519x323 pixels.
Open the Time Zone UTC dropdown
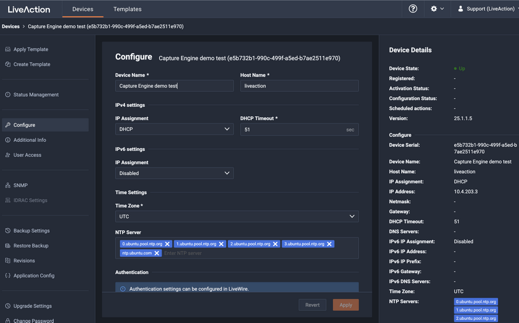[237, 216]
